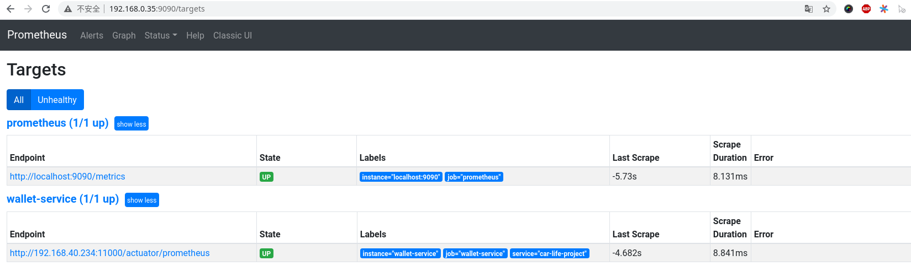The height and width of the screenshot is (277, 911).
Task: Switch to Classic UI
Action: click(233, 35)
